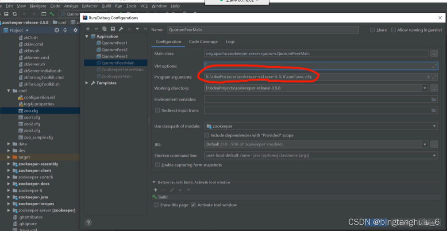The height and width of the screenshot is (231, 447).
Task: Expand the VM options field editor
Action: [435, 66]
